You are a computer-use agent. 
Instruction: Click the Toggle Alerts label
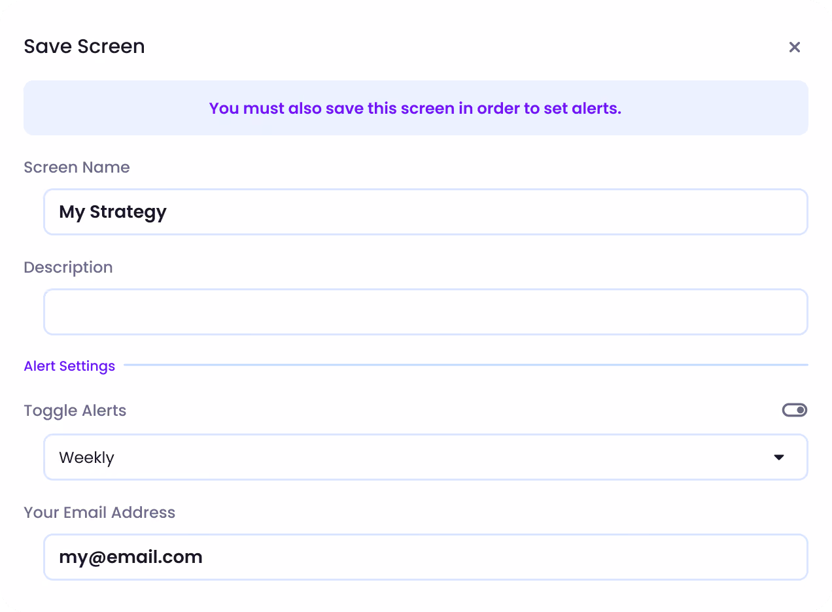pyautogui.click(x=75, y=411)
